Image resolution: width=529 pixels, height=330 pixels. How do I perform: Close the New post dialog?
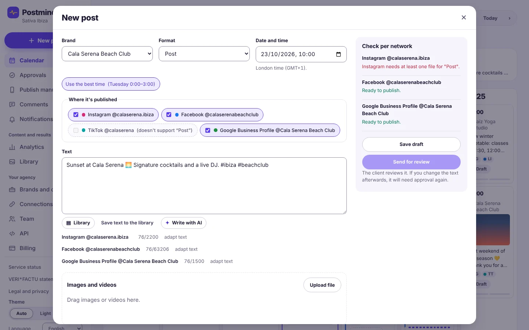[x=464, y=18]
